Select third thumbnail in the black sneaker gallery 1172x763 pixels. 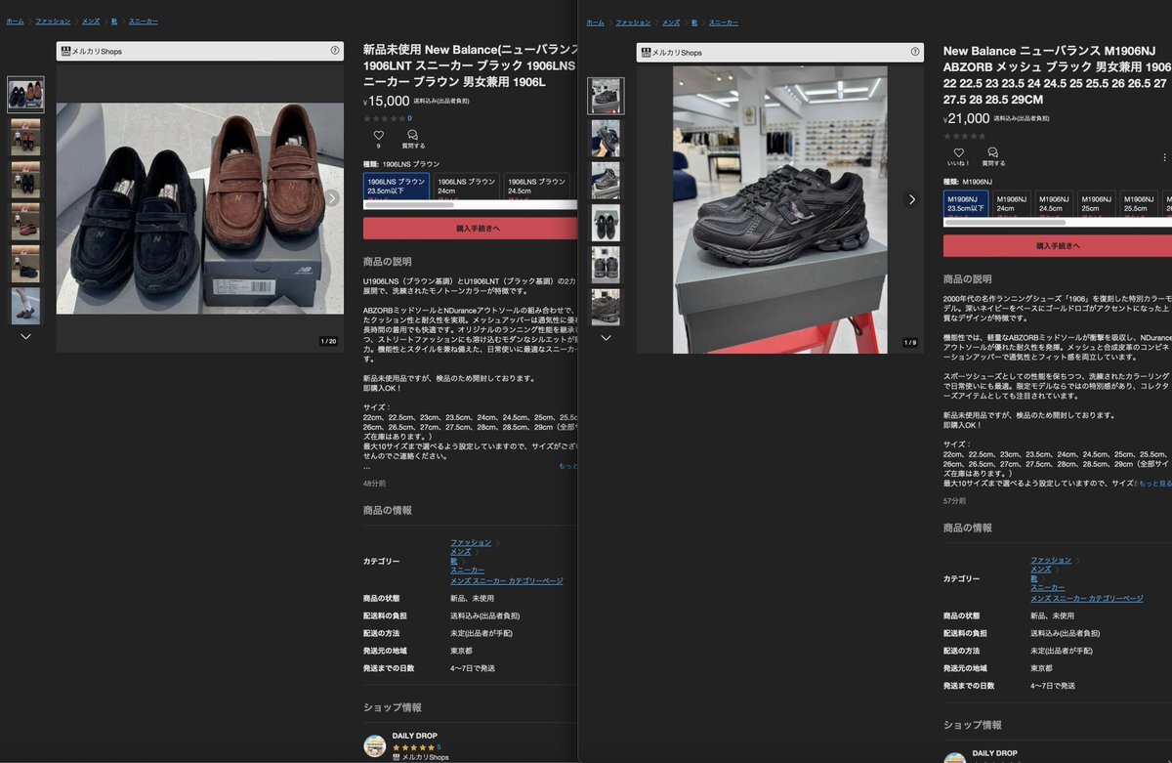pyautogui.click(x=606, y=181)
